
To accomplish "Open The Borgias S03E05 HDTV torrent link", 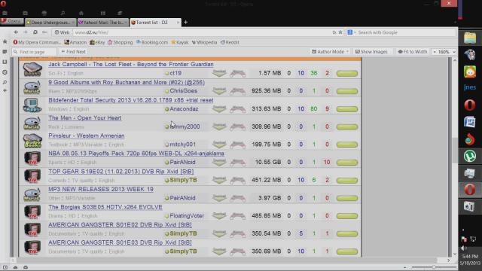I will point(105,207).
